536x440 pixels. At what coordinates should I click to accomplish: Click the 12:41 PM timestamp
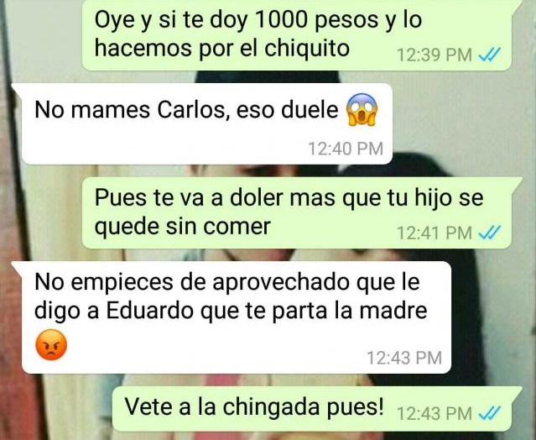coord(435,233)
